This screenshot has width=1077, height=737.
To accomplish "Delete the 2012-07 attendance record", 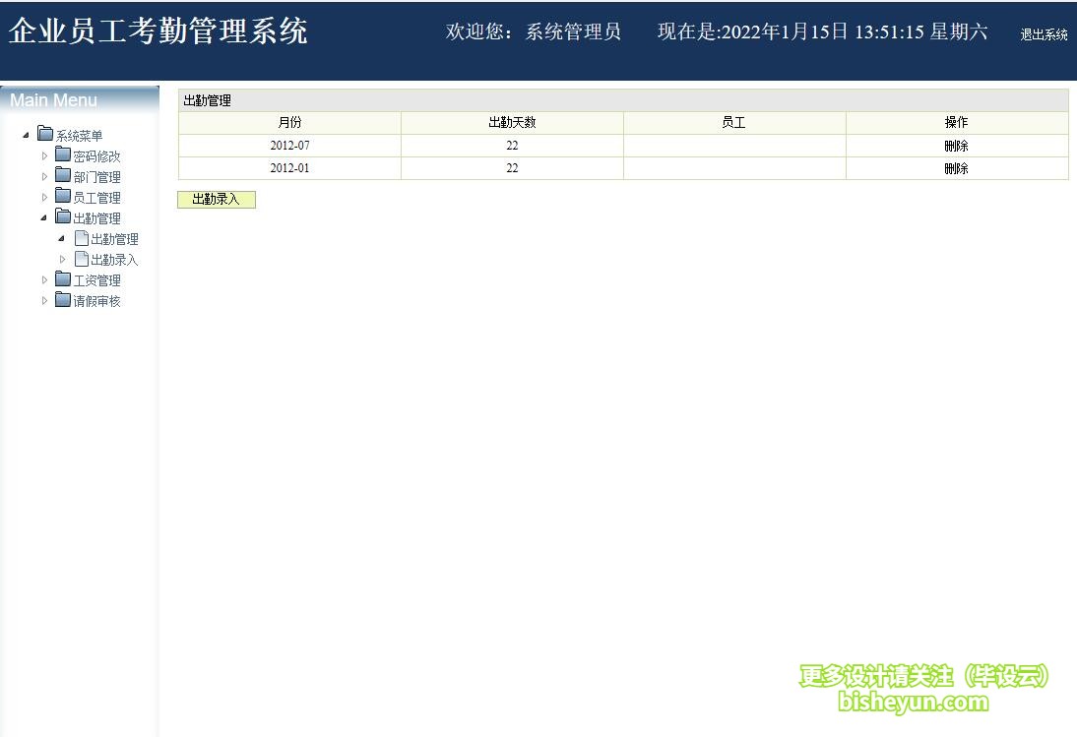I will [x=956, y=146].
